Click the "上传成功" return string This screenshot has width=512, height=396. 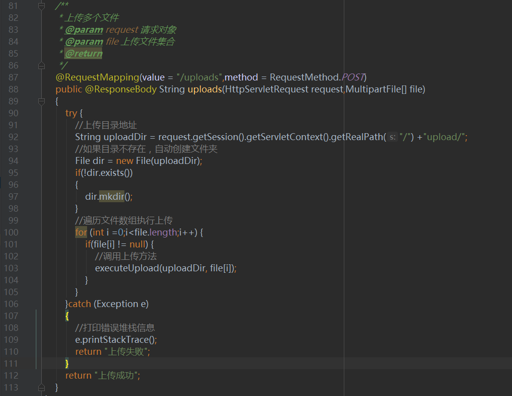pyautogui.click(x=116, y=376)
